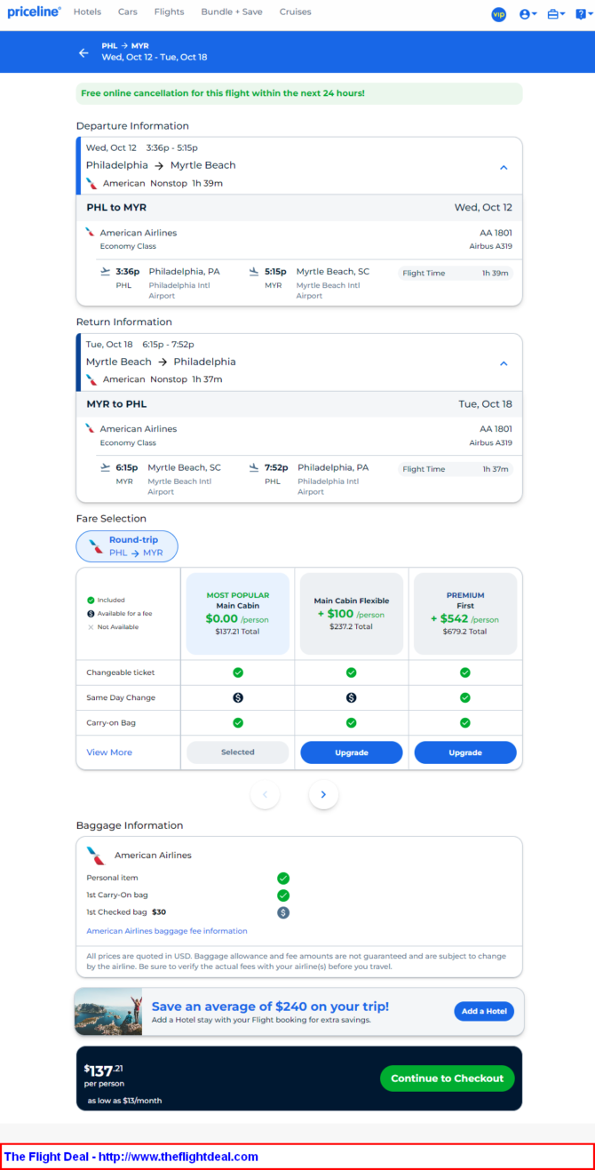
Task: Upgrade to Premium First
Action: pos(465,752)
